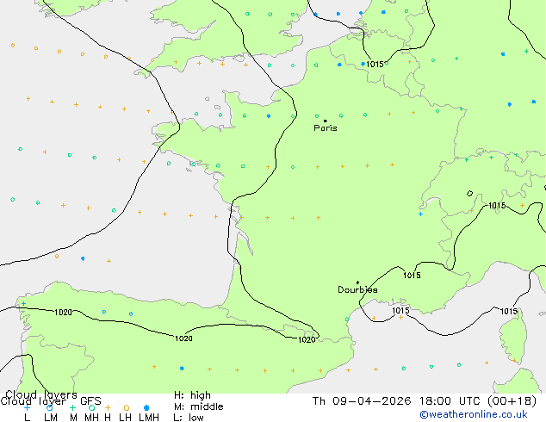
Task: Click the orange circle LH legend symbol
Action: pyautogui.click(x=127, y=407)
